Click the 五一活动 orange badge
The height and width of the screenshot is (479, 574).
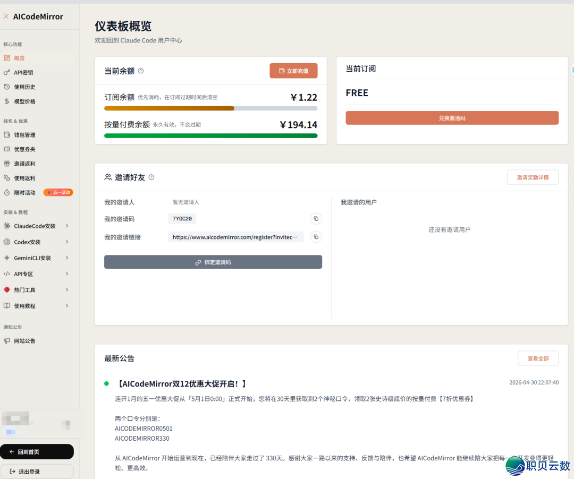[x=58, y=192]
